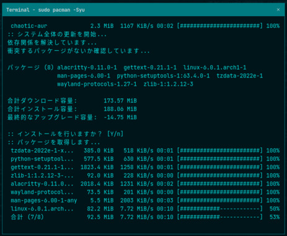Viewport: 287px width, 236px height.
Task: Click the 合計 (7/8) total progress bar
Action: pos(220,217)
